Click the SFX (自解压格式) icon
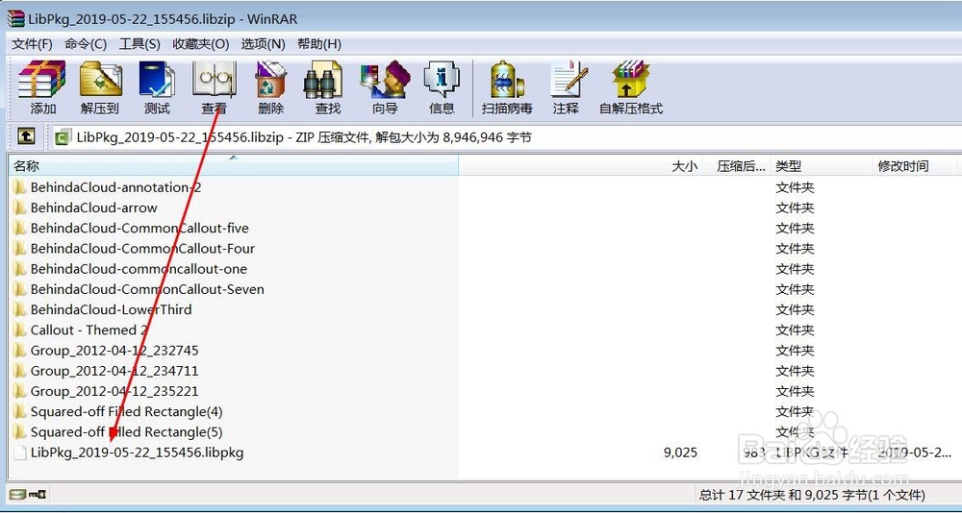962x513 pixels. 631,79
